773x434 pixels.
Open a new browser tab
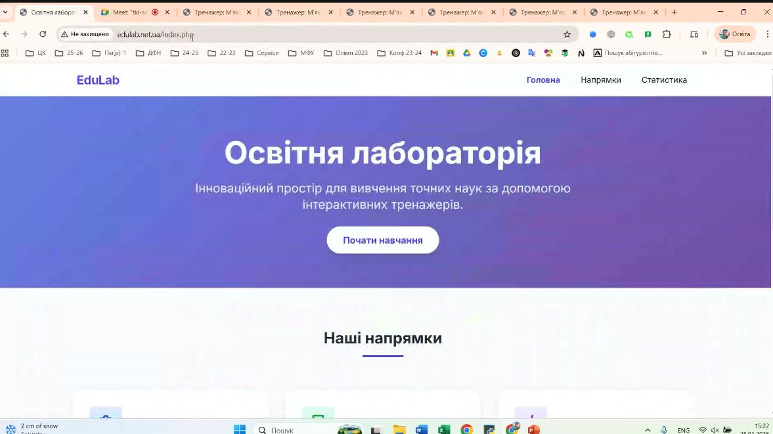coord(674,12)
